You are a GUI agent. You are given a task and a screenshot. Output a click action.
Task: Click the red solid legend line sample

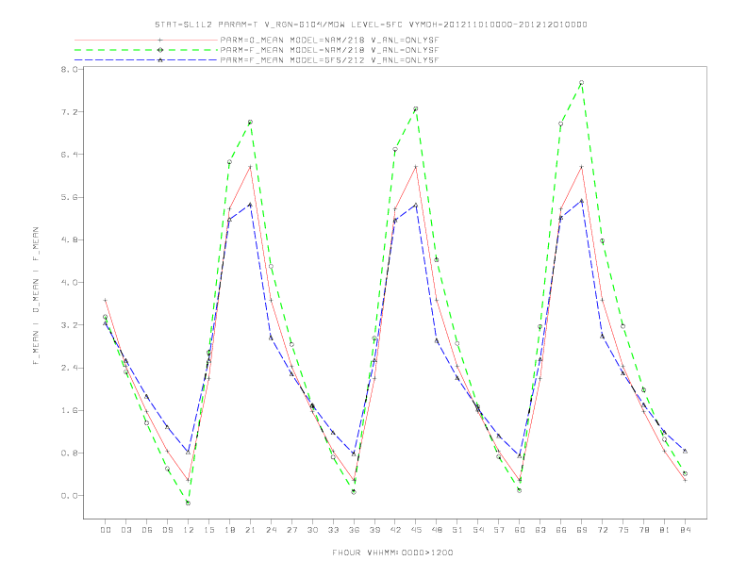click(146, 40)
